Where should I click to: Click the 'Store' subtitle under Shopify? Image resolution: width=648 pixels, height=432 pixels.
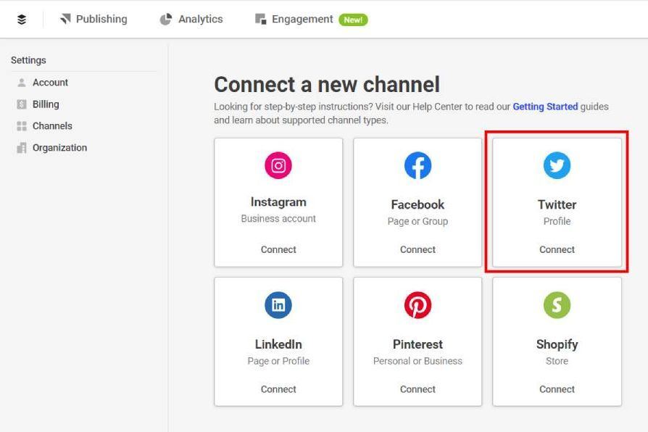click(x=557, y=361)
